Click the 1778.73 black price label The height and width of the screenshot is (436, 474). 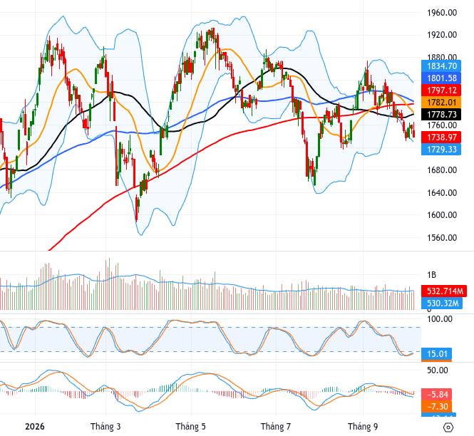441,114
